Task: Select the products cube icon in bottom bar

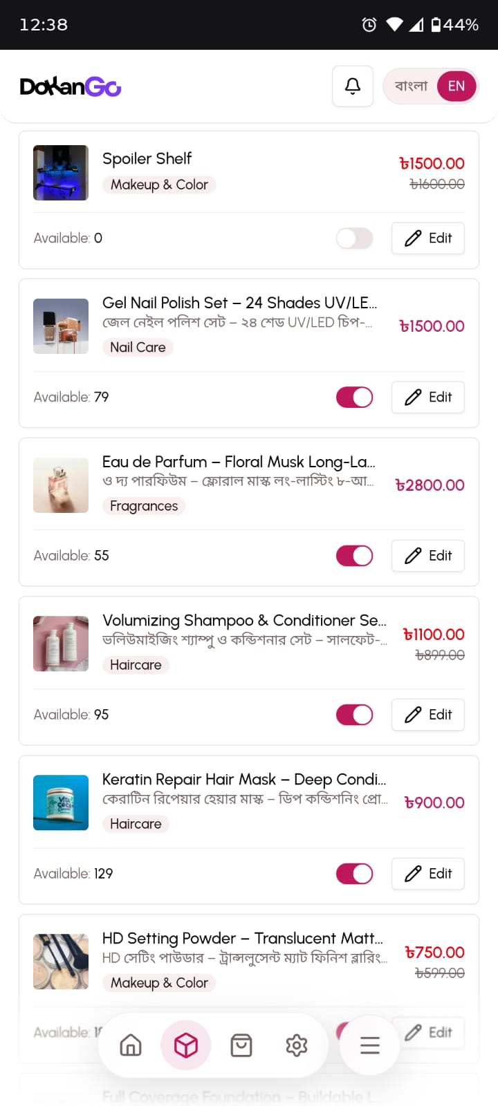Action: coord(186,1045)
